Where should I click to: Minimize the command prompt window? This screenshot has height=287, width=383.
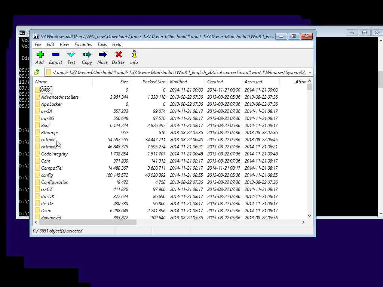[352, 33]
